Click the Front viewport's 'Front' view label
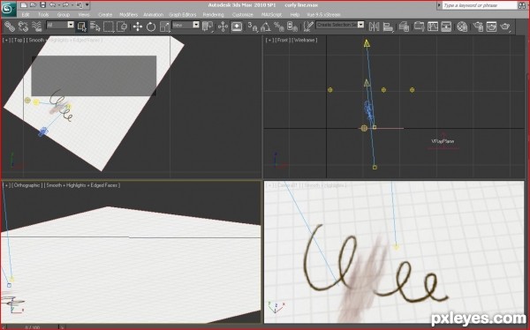 click(283, 40)
